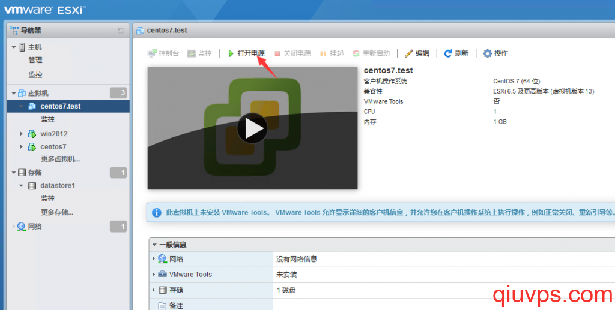Select the centos7 virtual machine
Screen dimensions: 615x310
tap(53, 147)
